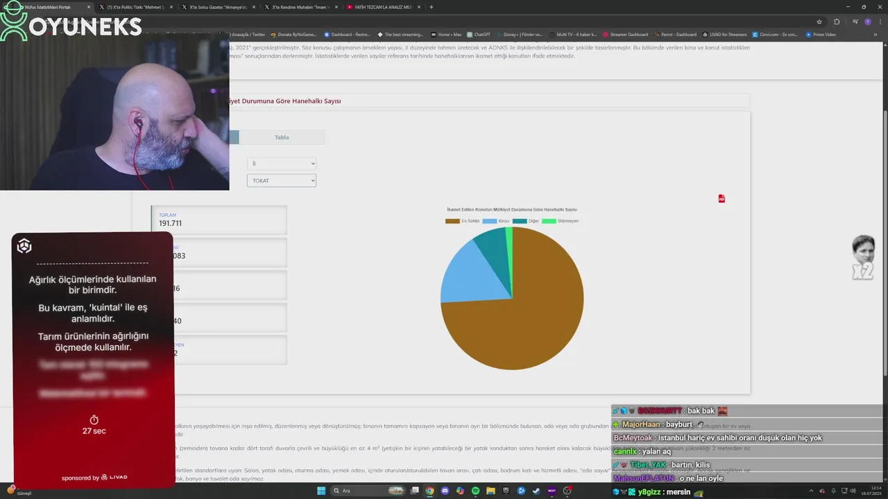Open the volume tray icon
888x499 pixels.
click(853, 491)
